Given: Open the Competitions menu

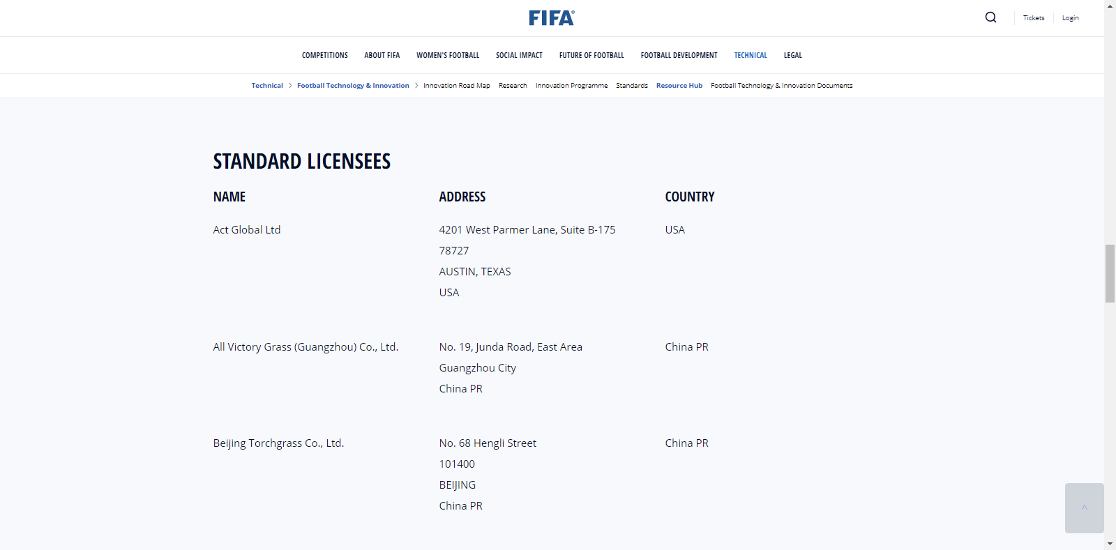Looking at the screenshot, I should tap(324, 55).
